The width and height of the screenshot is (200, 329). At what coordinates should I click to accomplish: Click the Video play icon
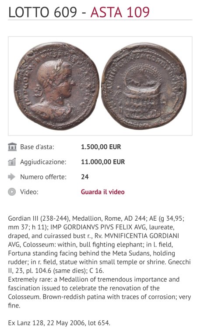tap(12, 192)
